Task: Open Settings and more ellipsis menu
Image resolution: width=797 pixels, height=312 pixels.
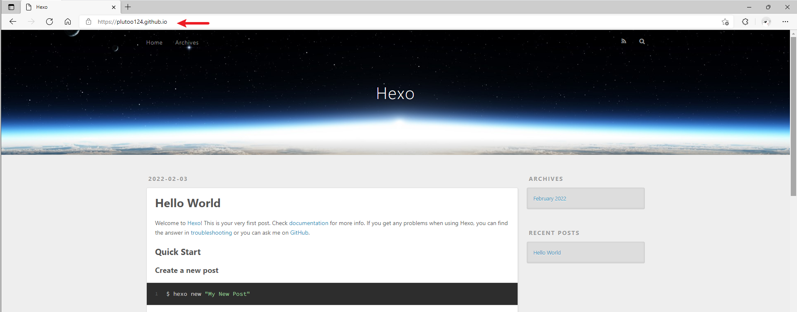Action: (785, 22)
